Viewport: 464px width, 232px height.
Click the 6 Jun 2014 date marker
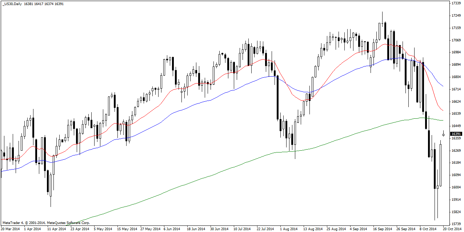click(172, 229)
